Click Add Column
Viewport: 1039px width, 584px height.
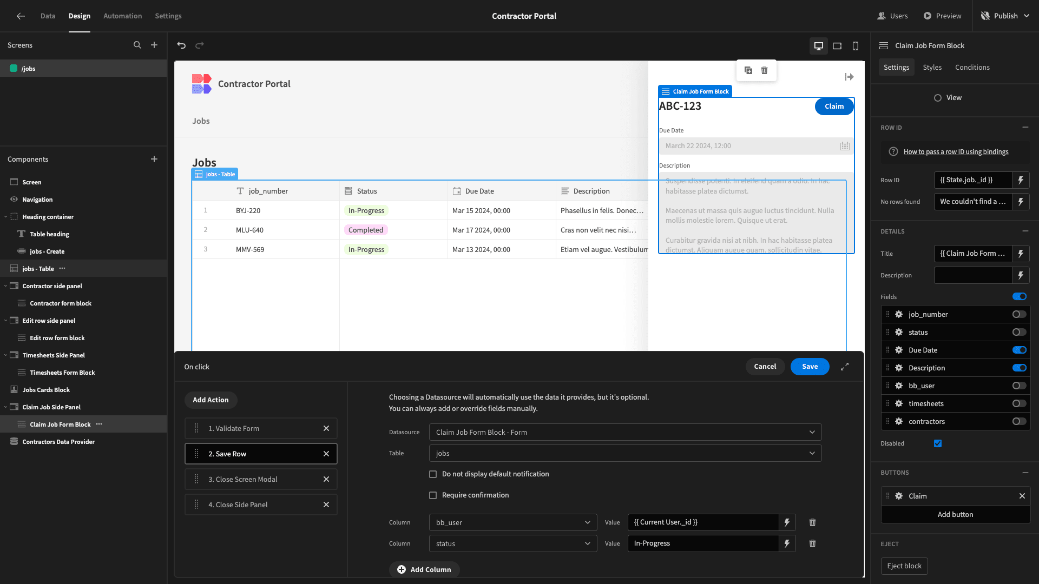point(424,569)
